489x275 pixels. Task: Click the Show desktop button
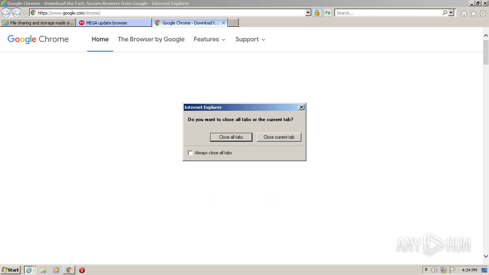click(484, 270)
